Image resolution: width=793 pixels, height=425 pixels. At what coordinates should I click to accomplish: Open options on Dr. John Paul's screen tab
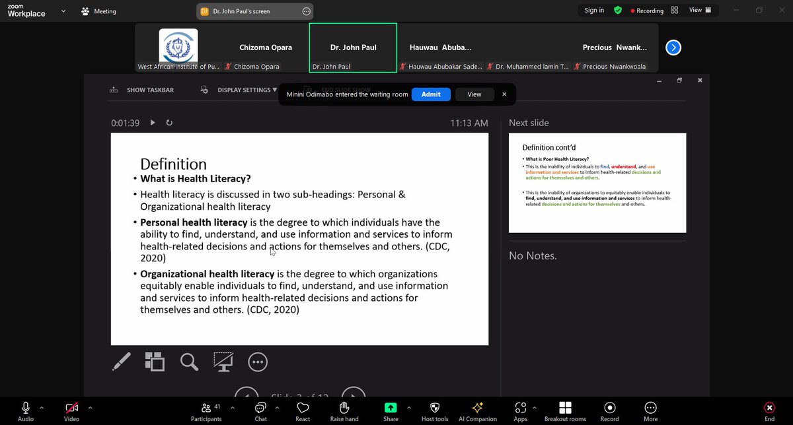click(306, 11)
